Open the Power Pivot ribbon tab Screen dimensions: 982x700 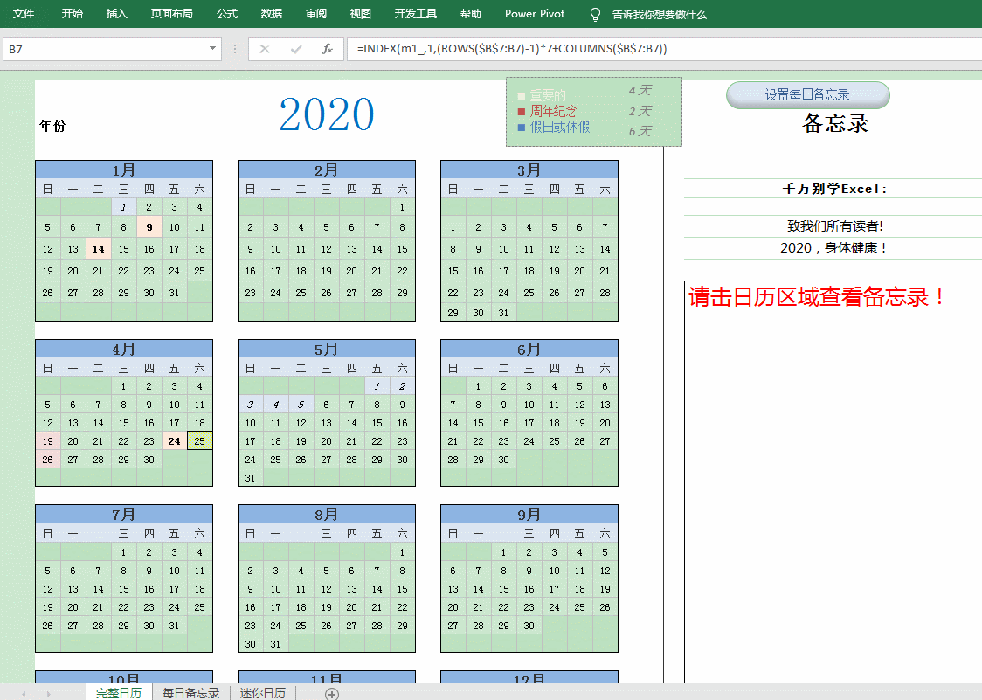pyautogui.click(x=534, y=14)
